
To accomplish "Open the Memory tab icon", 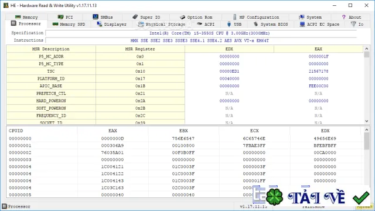I will (18, 17).
